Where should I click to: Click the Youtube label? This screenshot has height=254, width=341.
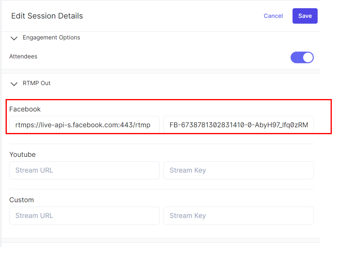[x=22, y=155]
